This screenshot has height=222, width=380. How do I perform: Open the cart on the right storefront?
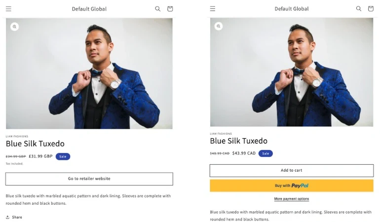pyautogui.click(x=371, y=9)
